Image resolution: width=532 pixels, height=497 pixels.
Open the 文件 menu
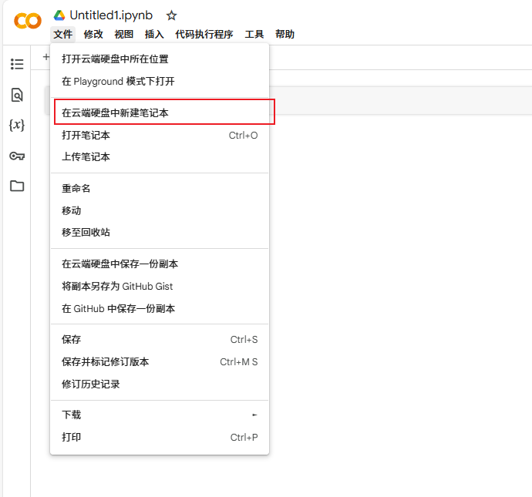click(62, 34)
